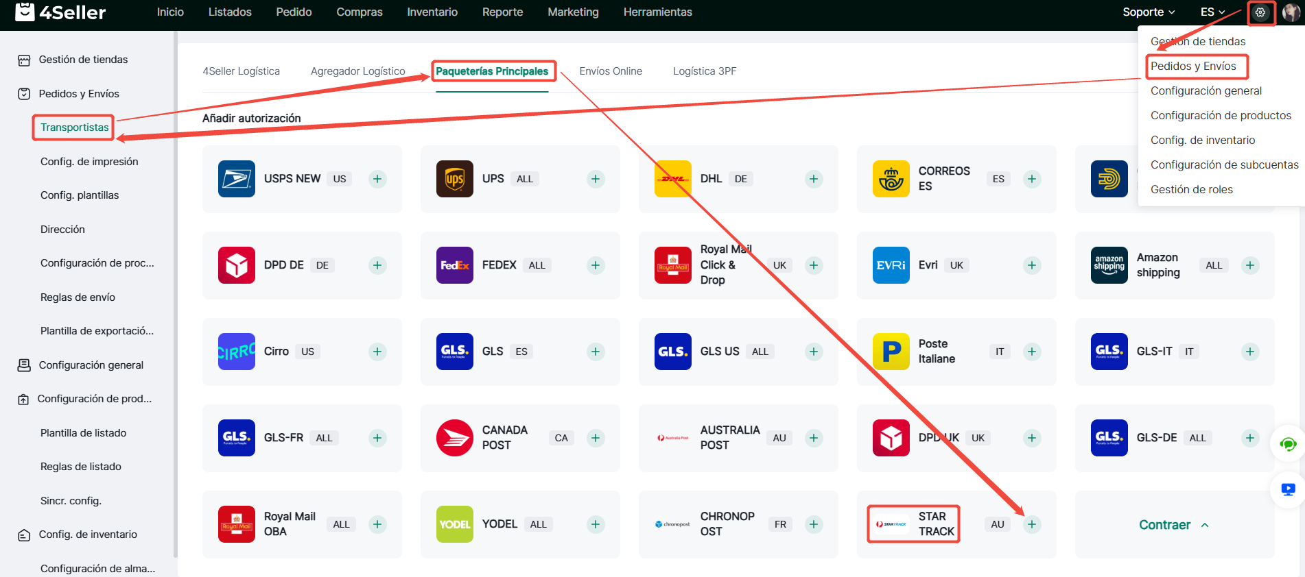Open Marketing top menu
This screenshot has height=577, width=1305.
pos(573,12)
